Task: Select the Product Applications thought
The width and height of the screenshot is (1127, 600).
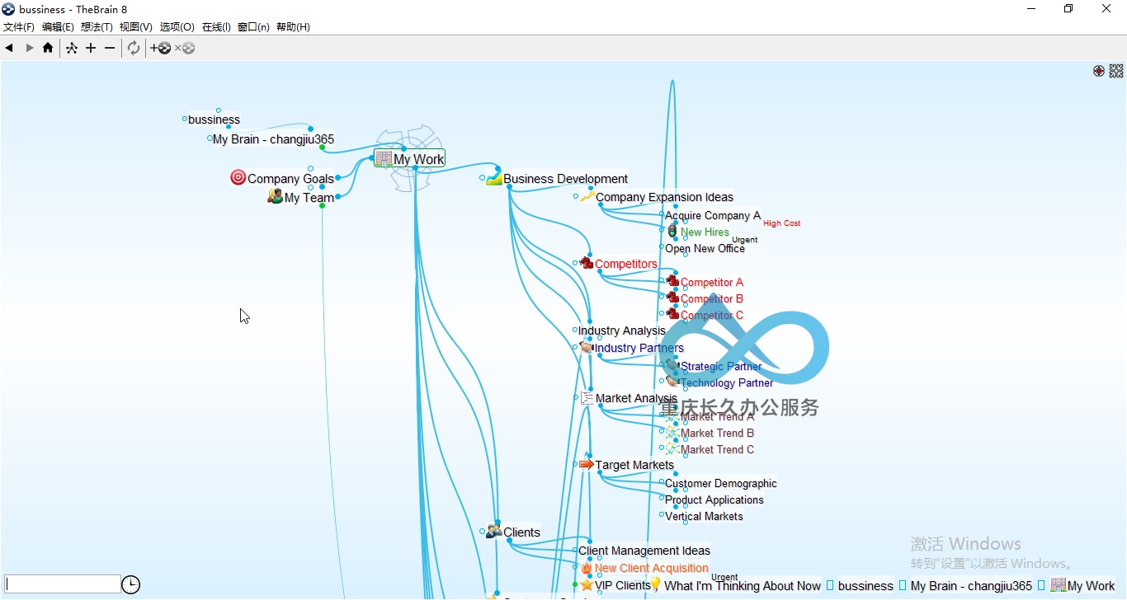Action: coord(714,499)
